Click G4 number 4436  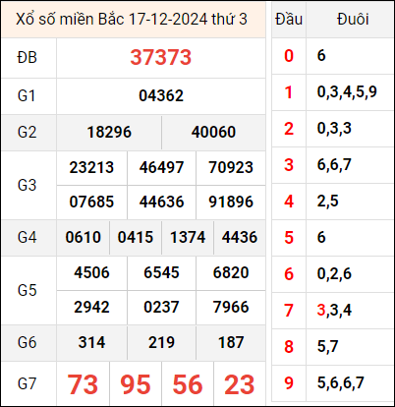coord(240,237)
